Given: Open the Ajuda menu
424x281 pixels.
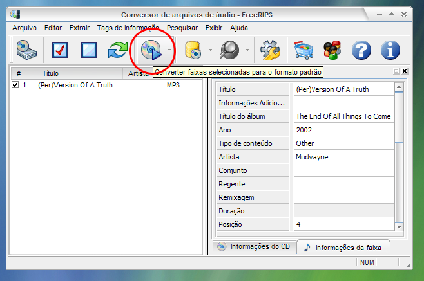Looking at the screenshot, I should pyautogui.click(x=239, y=28).
